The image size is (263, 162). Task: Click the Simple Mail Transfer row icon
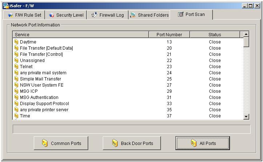16,79
